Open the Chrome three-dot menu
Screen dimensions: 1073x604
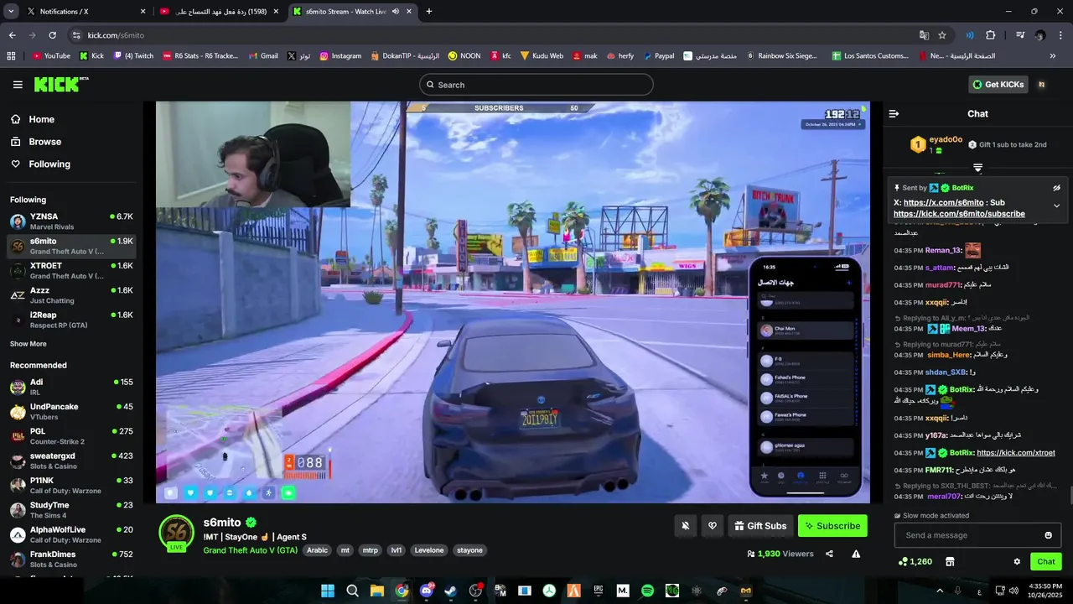tap(1061, 35)
